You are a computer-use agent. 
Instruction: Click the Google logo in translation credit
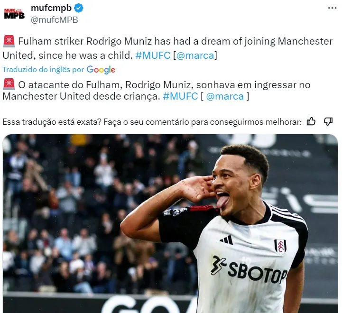(x=101, y=70)
